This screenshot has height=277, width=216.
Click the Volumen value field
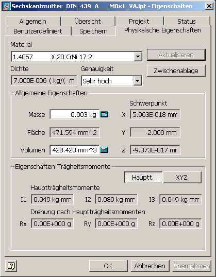pos(75,150)
